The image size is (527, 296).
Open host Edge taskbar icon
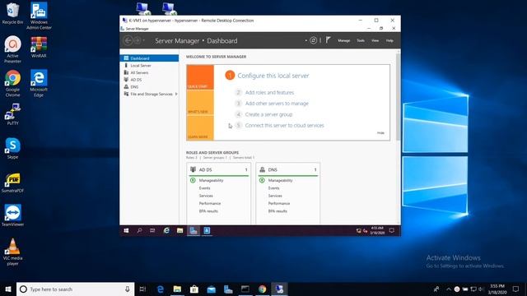tap(161, 289)
